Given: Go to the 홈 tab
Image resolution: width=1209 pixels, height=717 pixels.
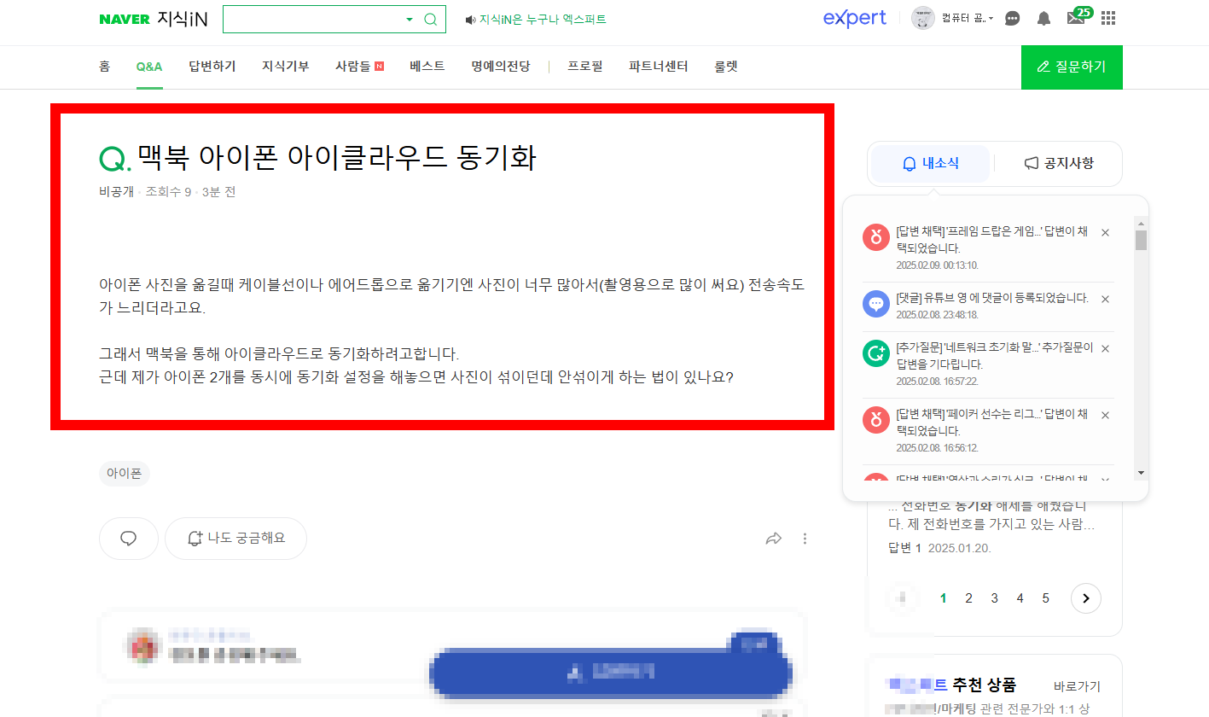Looking at the screenshot, I should (x=105, y=66).
